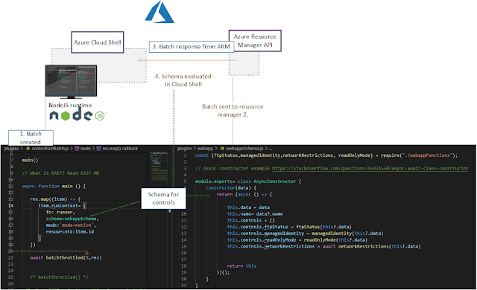Click the Schema for controls label

163,199
